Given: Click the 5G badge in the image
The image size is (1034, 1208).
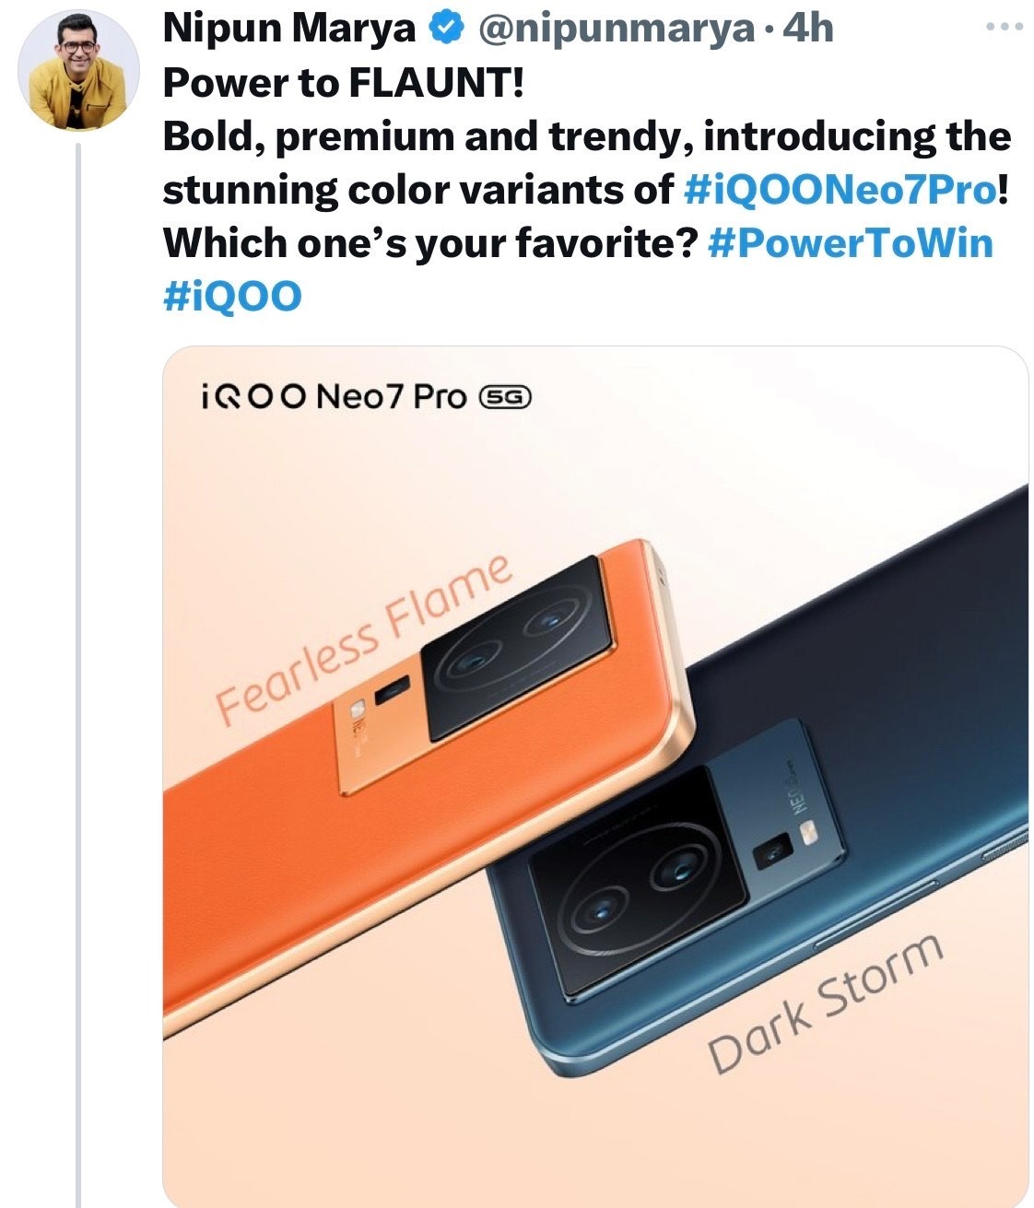Looking at the screenshot, I should (x=506, y=397).
